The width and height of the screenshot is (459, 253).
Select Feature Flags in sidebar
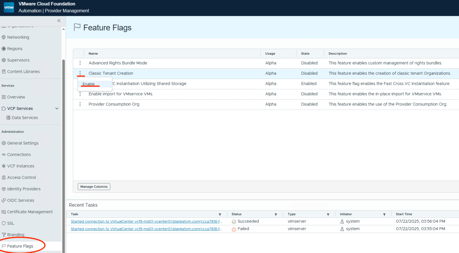coord(20,246)
